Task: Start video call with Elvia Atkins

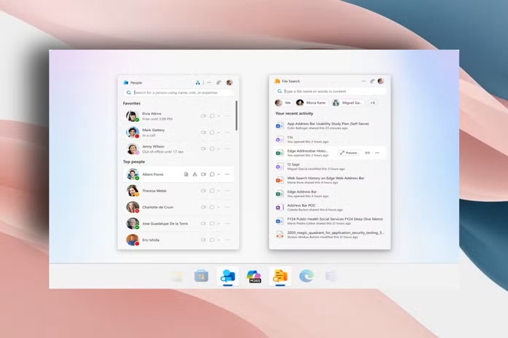Action: pyautogui.click(x=203, y=116)
